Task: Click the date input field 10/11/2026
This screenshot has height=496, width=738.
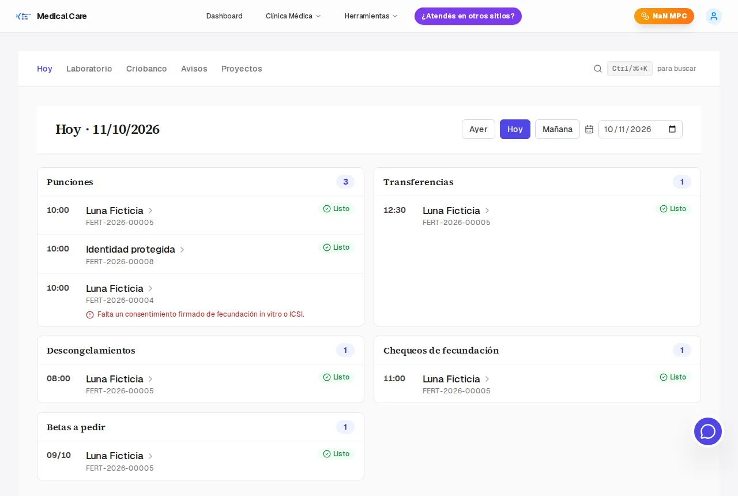Action: click(641, 129)
